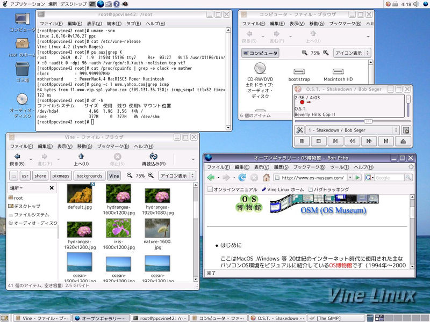Click 戻る back button in Vine file browser

click(17, 159)
